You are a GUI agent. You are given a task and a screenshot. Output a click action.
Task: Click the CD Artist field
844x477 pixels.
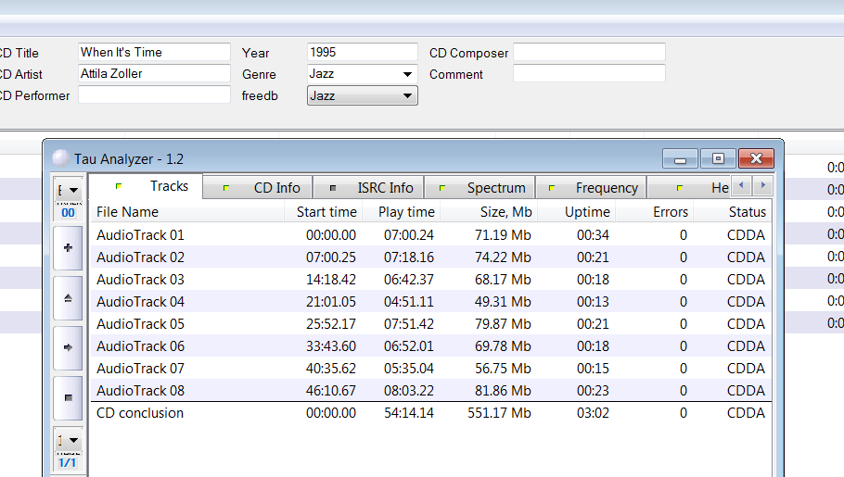pyautogui.click(x=155, y=74)
